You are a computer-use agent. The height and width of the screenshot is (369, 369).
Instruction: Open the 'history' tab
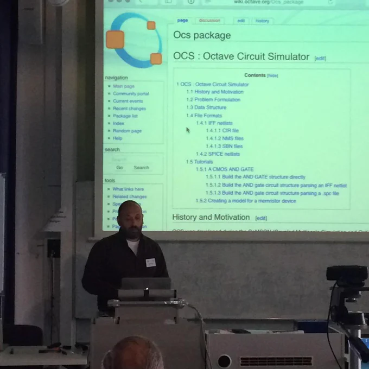262,21
